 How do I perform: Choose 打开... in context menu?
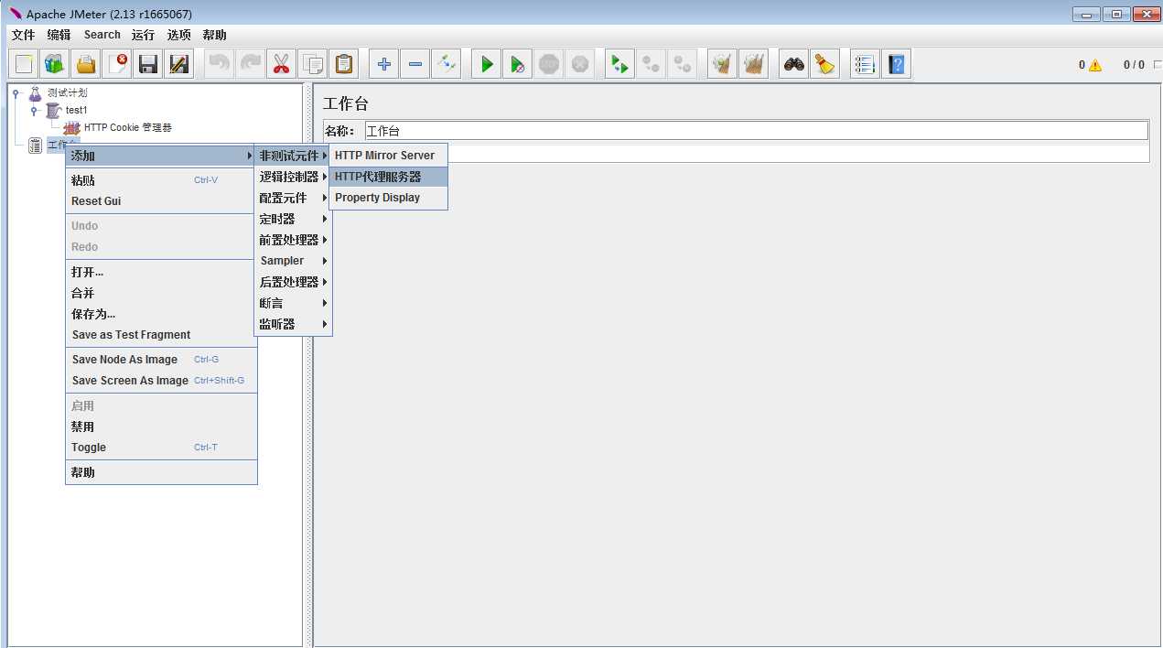(161, 272)
